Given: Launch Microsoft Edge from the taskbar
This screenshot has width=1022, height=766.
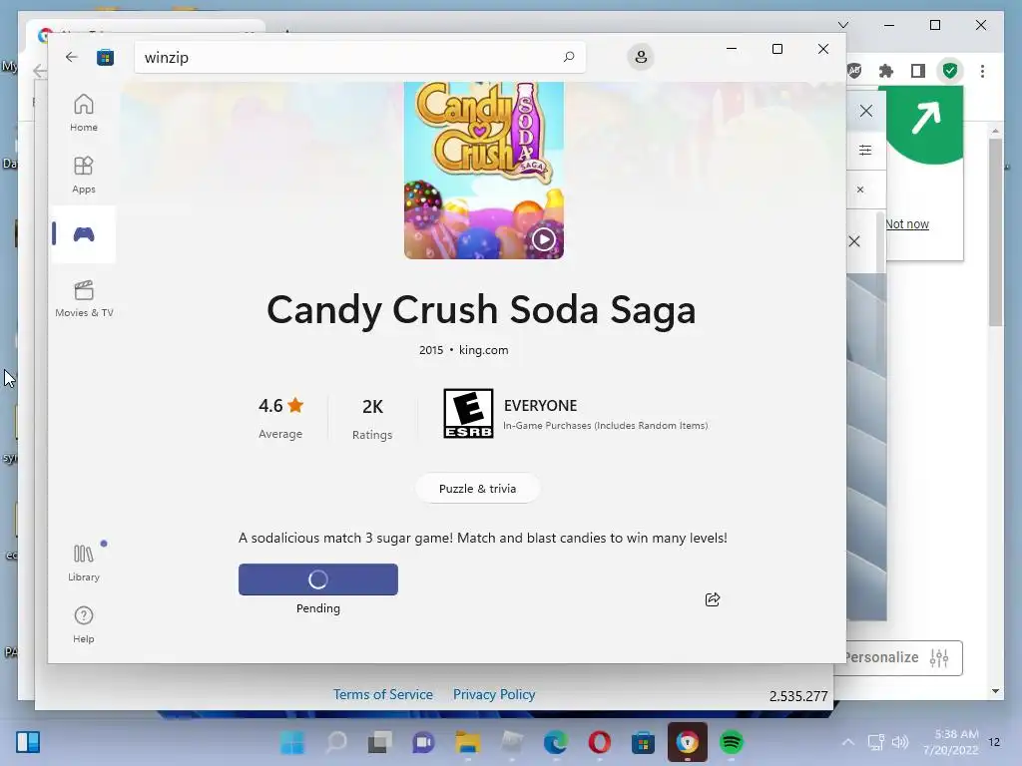Looking at the screenshot, I should coord(555,742).
